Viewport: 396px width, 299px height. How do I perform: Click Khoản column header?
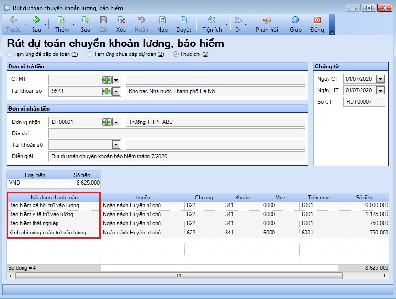(242, 197)
